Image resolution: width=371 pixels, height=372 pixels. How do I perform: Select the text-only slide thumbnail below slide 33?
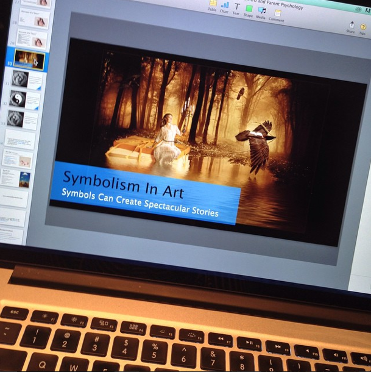[x=20, y=140]
